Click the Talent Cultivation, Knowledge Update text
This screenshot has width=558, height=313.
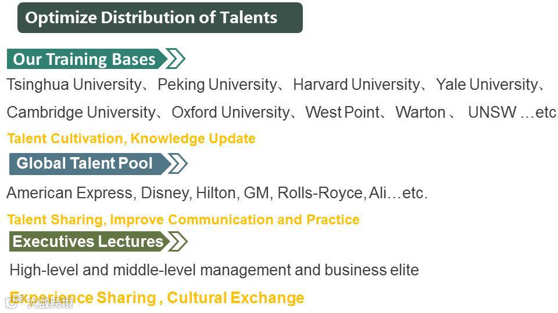pos(131,139)
